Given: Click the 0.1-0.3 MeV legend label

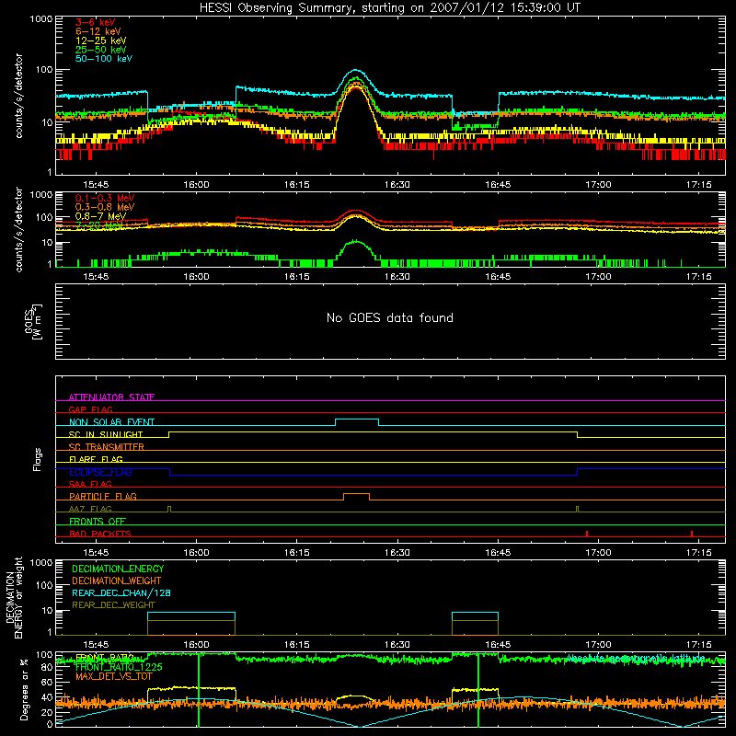Looking at the screenshot, I should (x=104, y=198).
